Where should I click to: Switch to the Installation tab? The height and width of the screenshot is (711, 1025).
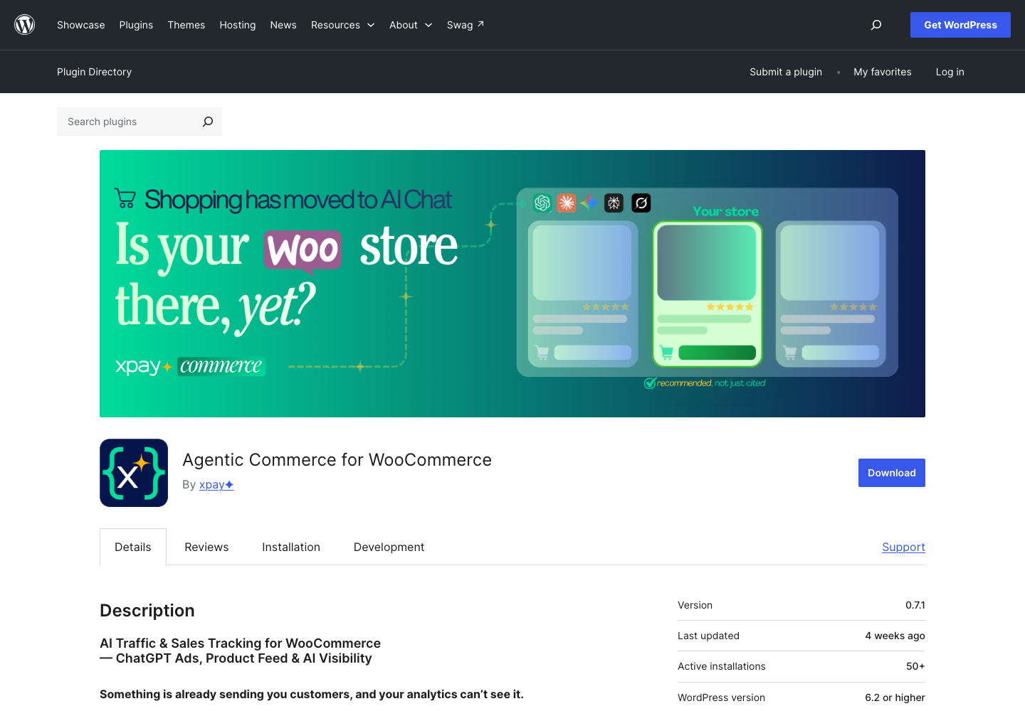291,547
